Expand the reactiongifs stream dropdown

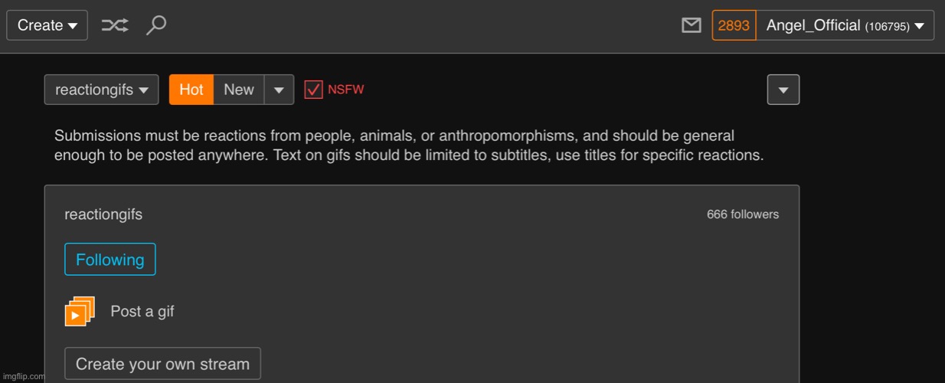point(101,90)
